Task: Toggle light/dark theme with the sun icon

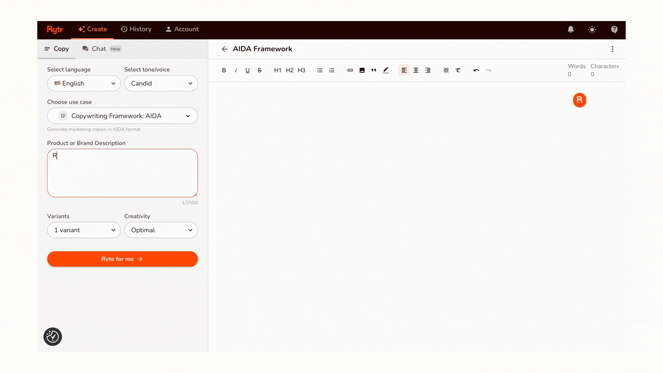Action: [x=592, y=29]
